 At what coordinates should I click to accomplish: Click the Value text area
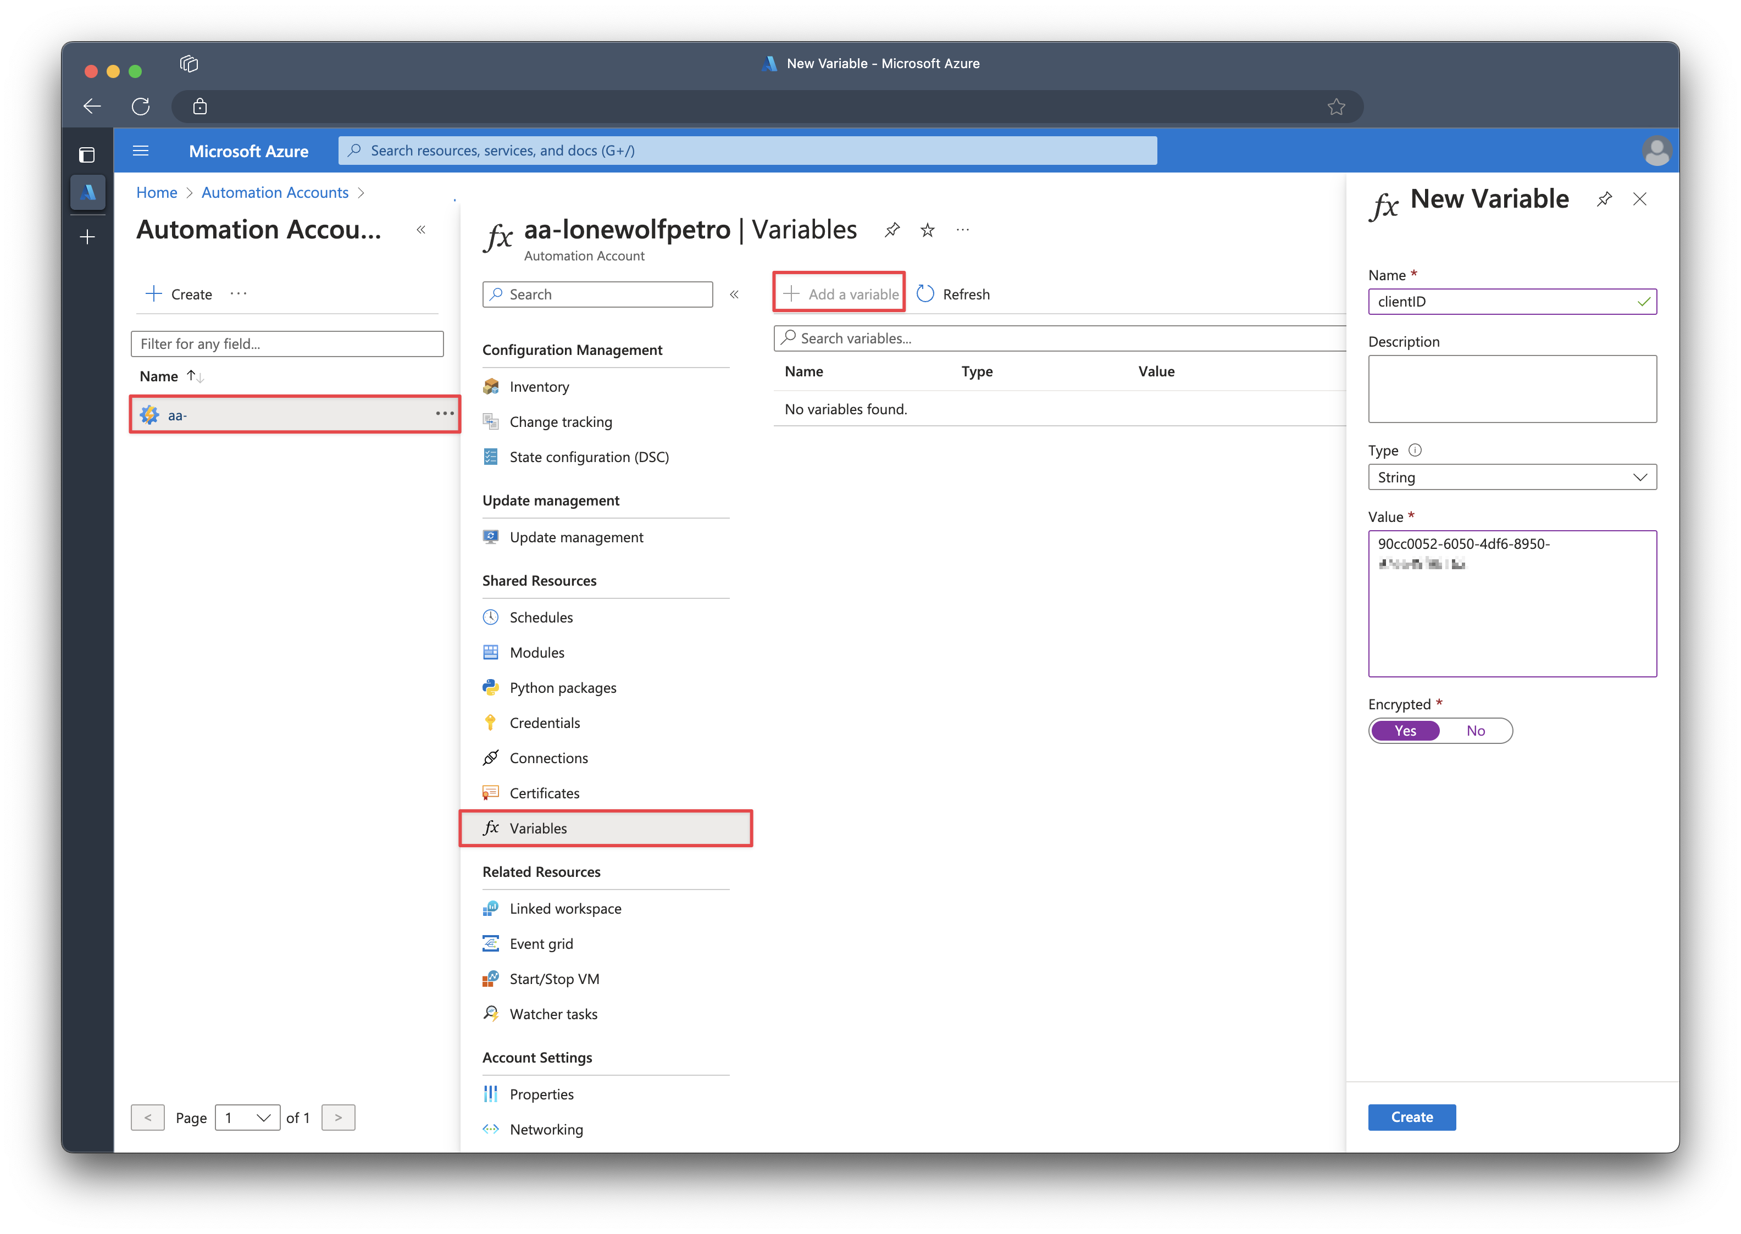tap(1511, 603)
